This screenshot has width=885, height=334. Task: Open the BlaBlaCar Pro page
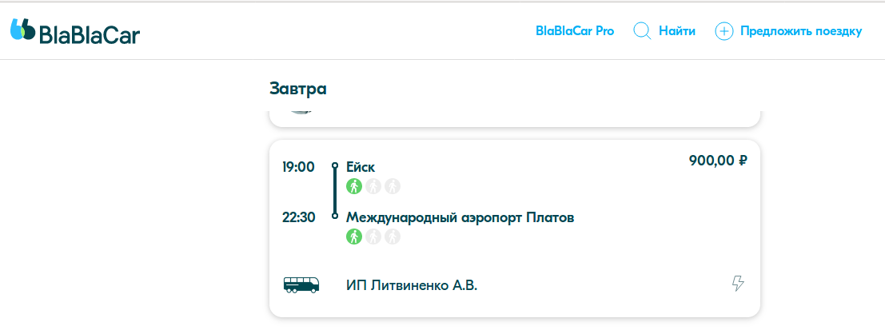(x=575, y=31)
